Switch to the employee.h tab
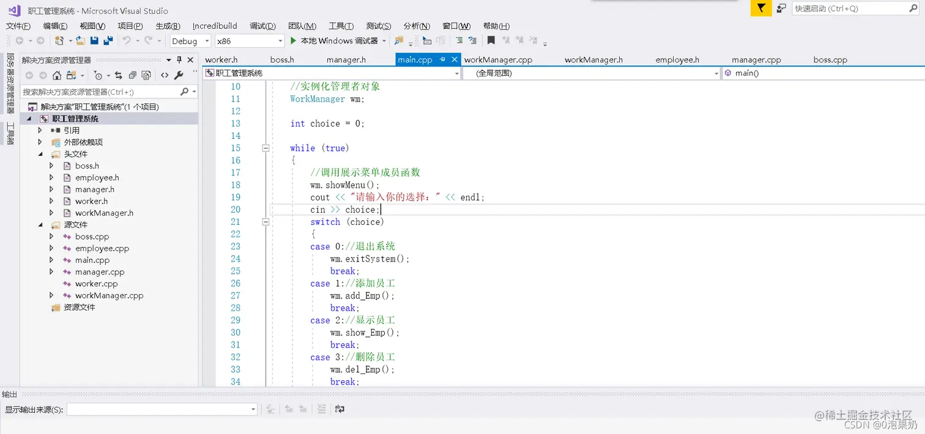This screenshot has height=434, width=925. pyautogui.click(x=677, y=60)
